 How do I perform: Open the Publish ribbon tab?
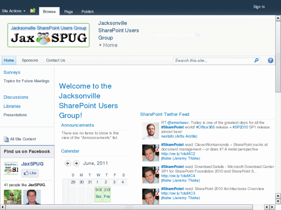click(x=87, y=12)
